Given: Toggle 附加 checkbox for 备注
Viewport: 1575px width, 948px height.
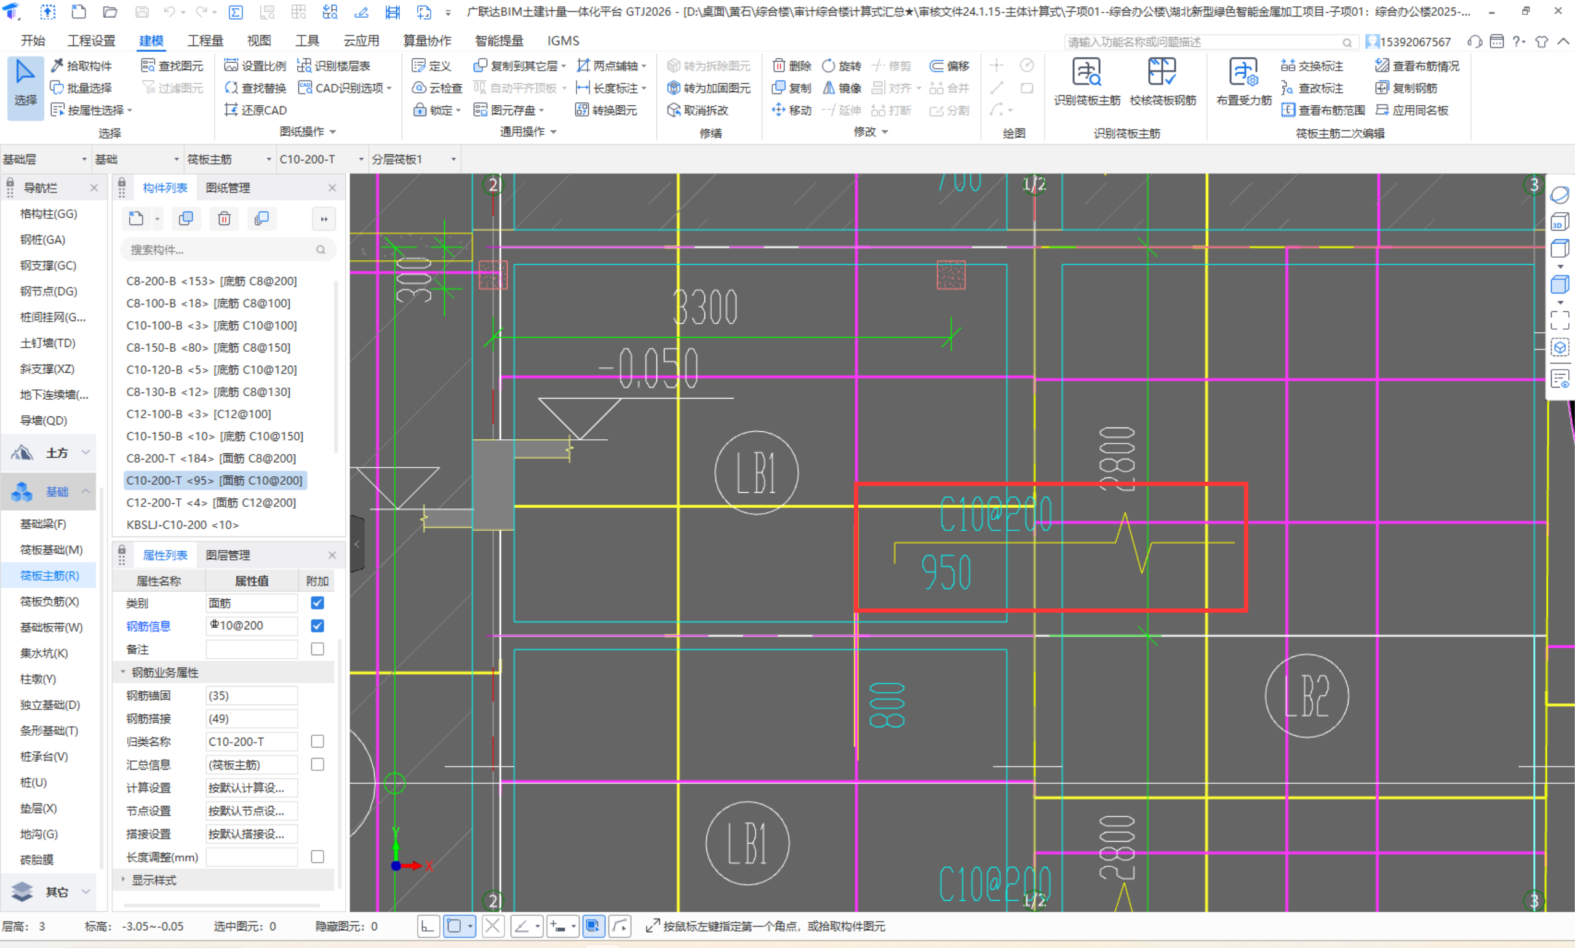Looking at the screenshot, I should [317, 648].
